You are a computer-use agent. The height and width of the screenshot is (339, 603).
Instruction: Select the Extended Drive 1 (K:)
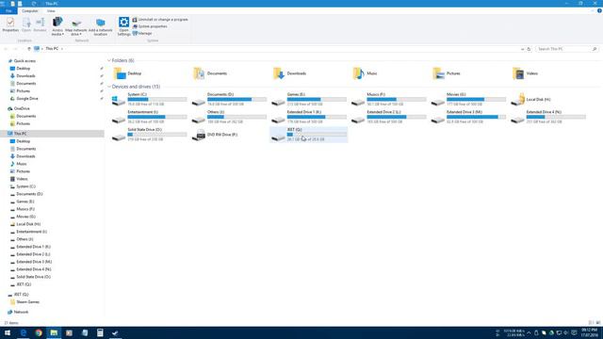click(309, 117)
